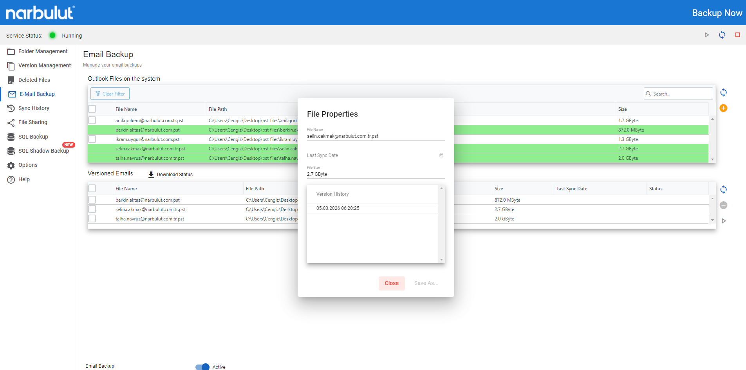Select version 05.03.2026 06:20:25 entry
This screenshot has width=746, height=370.
pos(338,208)
